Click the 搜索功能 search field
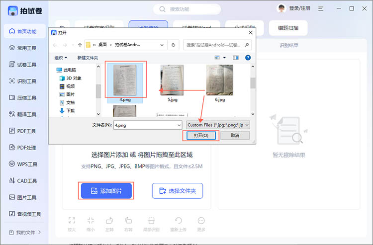 [x=187, y=9]
